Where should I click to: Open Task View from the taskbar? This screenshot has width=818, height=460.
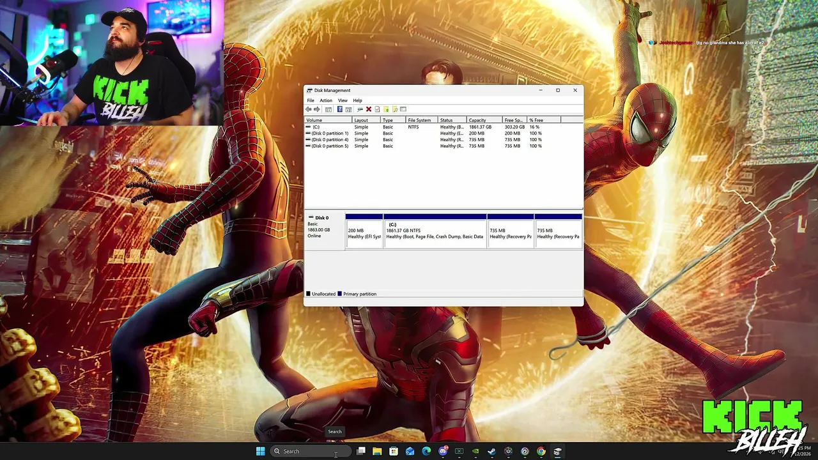pos(361,451)
